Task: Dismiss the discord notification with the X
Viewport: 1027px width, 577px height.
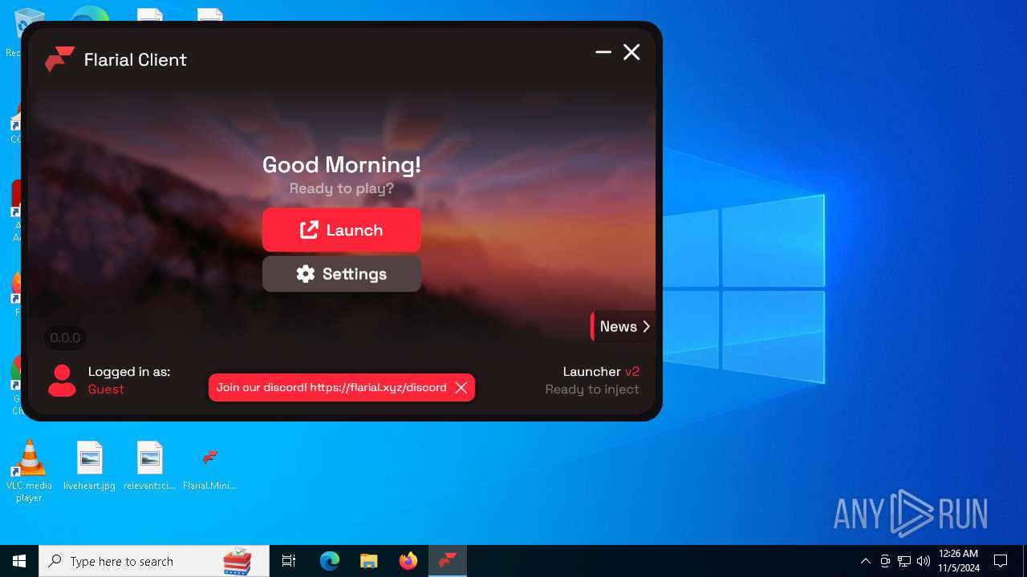Action: pyautogui.click(x=461, y=388)
